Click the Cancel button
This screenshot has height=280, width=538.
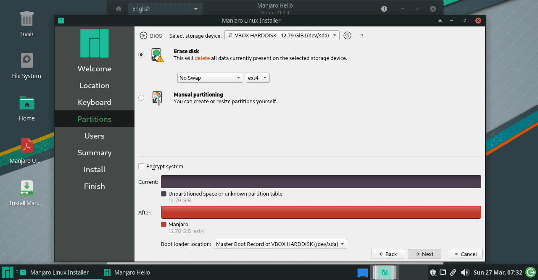465,254
